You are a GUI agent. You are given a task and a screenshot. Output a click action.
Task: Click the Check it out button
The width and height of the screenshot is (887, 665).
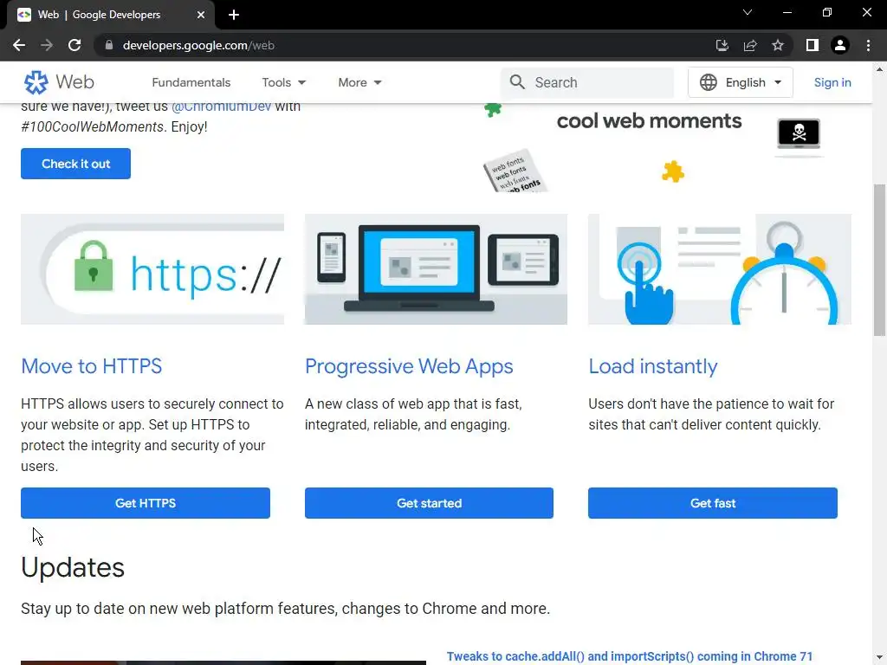76,164
